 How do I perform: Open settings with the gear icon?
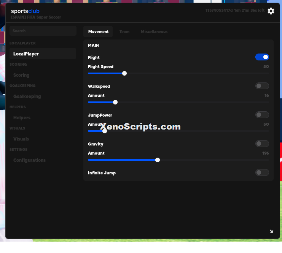point(271,11)
